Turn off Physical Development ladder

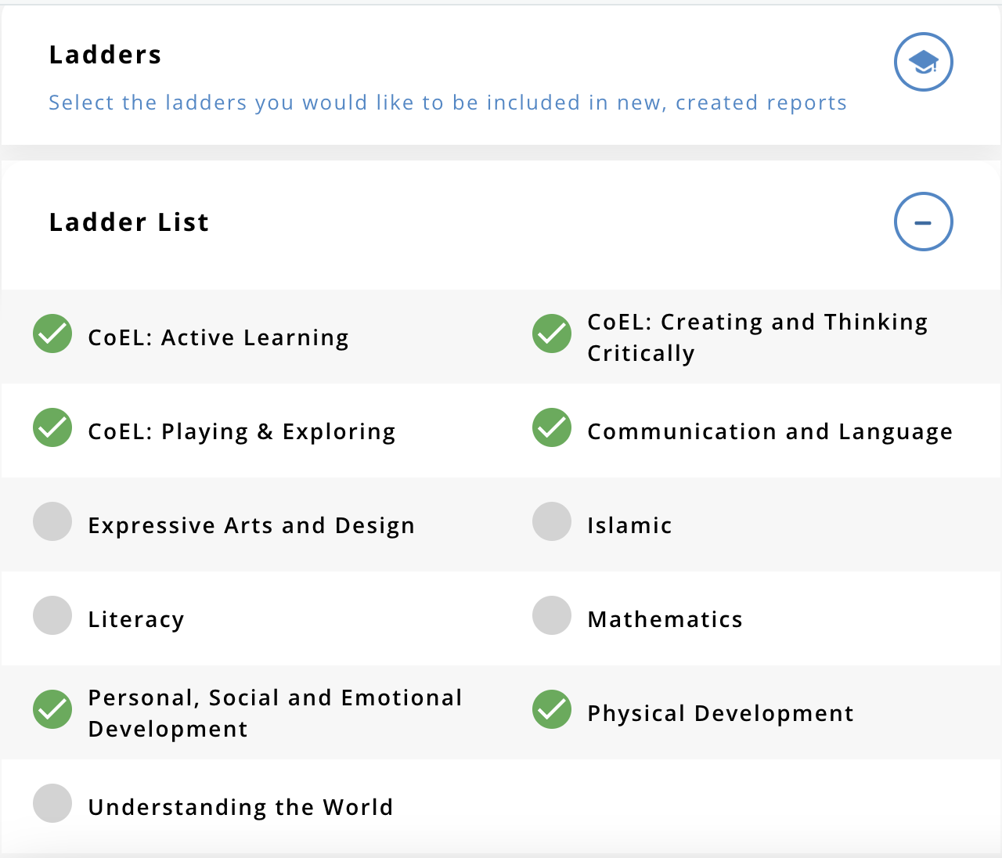click(552, 709)
